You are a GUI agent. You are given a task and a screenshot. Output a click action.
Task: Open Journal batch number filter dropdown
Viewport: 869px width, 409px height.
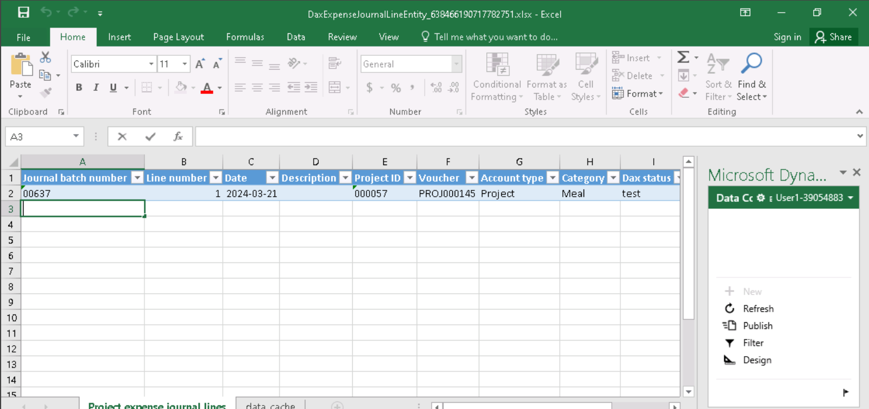(x=138, y=178)
